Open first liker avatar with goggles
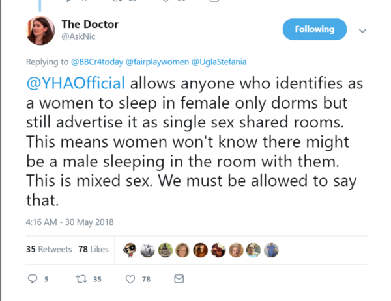Viewport: 391px width, 301px height. 130,250
